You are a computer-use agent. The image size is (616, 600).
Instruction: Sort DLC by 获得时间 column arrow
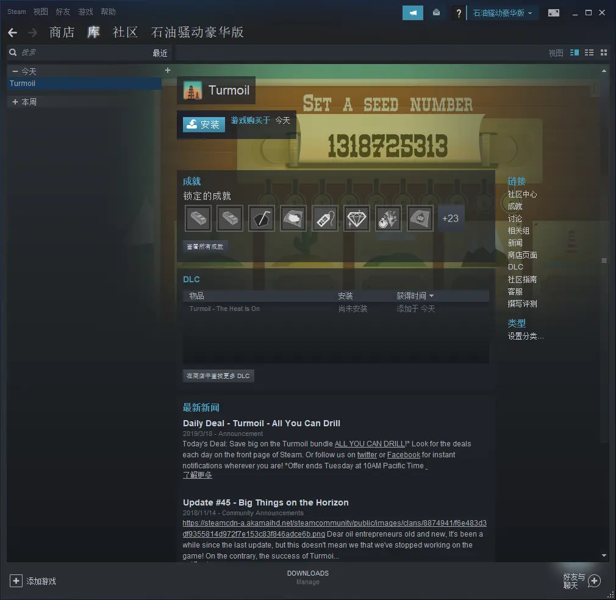[x=432, y=296]
